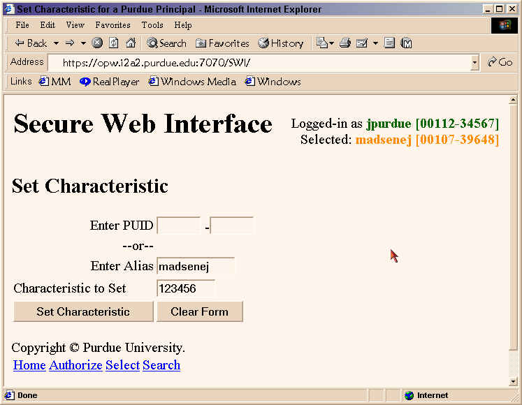
Task: Follow the Authorize link
Action: coord(75,365)
